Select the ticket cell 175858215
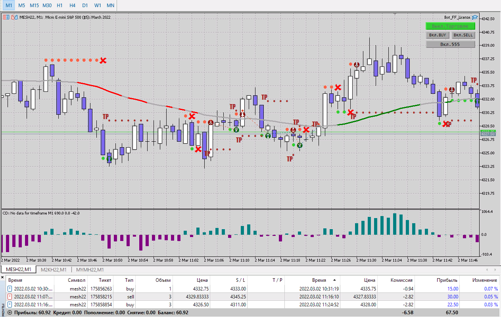 [x=101, y=296]
